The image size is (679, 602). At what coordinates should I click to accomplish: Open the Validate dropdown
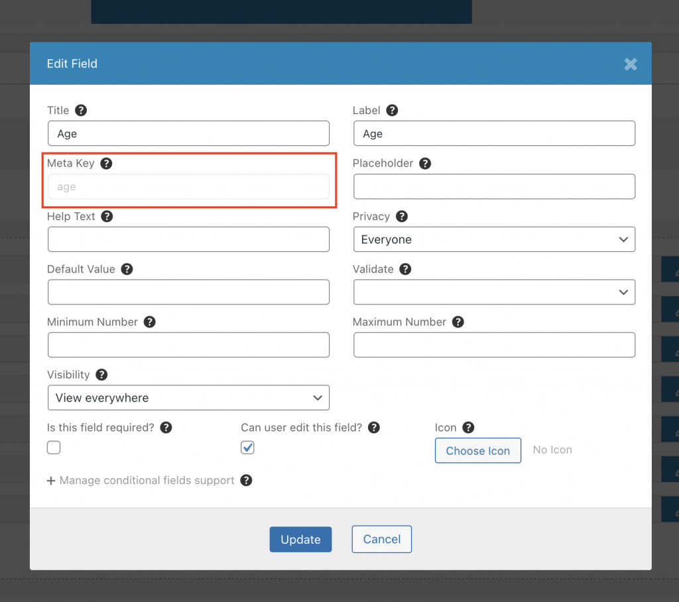494,292
